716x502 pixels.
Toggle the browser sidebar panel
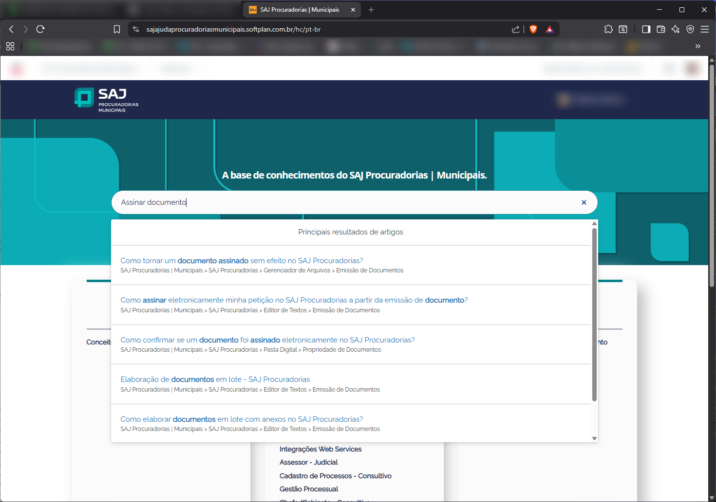pyautogui.click(x=646, y=29)
